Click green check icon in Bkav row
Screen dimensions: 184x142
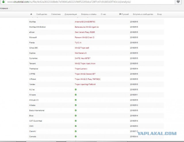[76, 116]
